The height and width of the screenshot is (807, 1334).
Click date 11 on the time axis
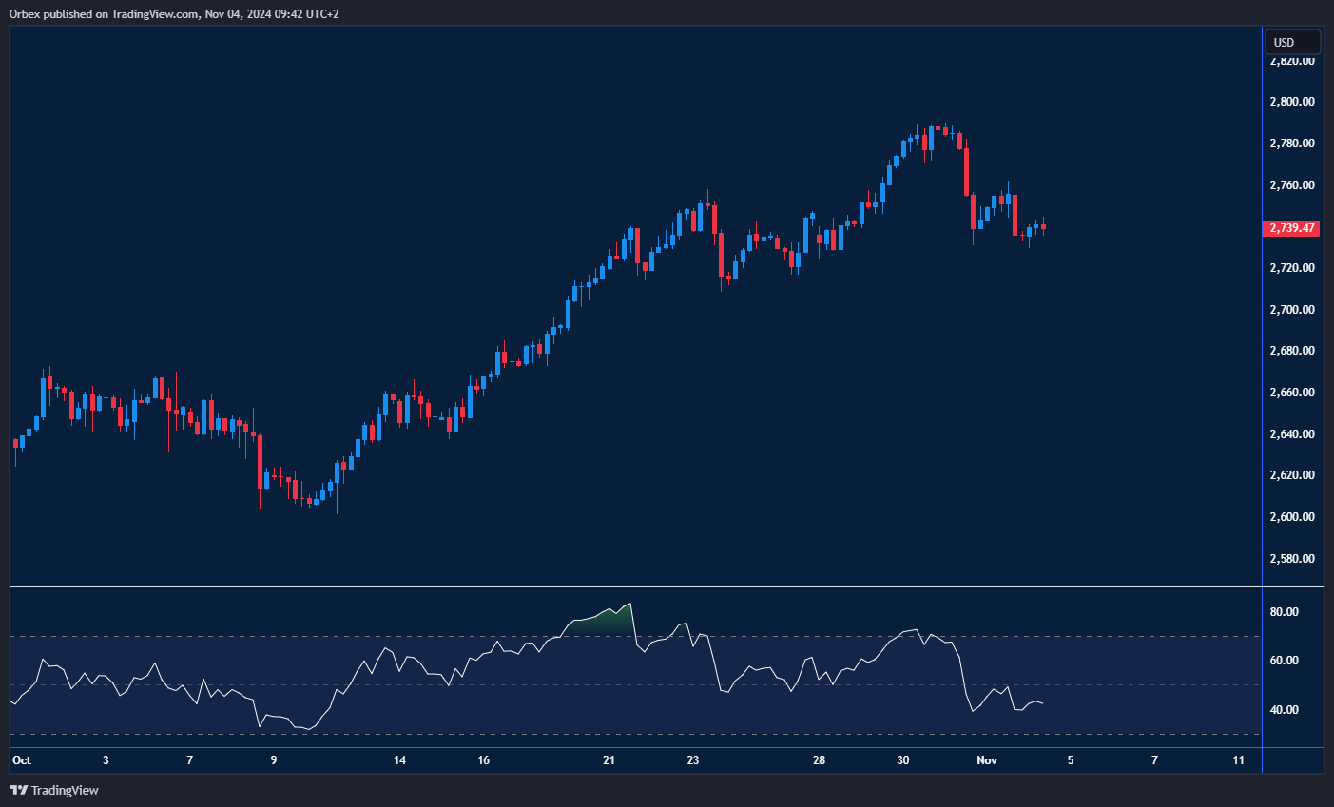click(1238, 760)
